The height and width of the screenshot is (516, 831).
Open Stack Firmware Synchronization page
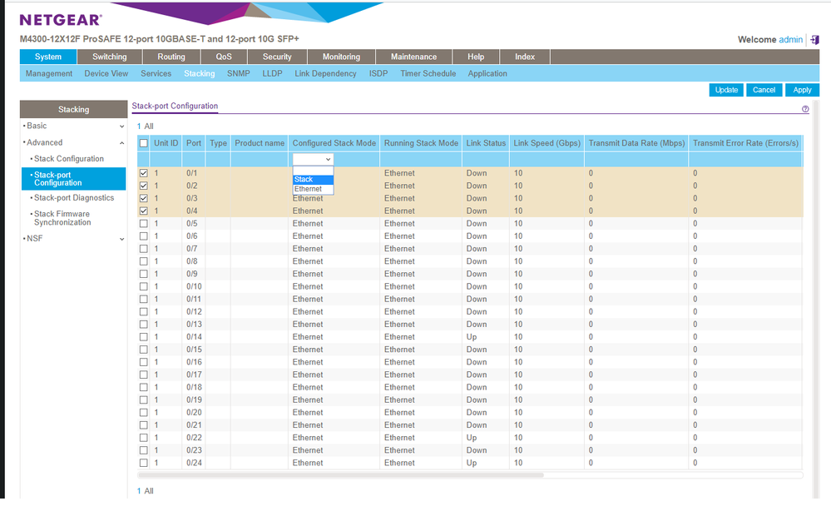(62, 218)
